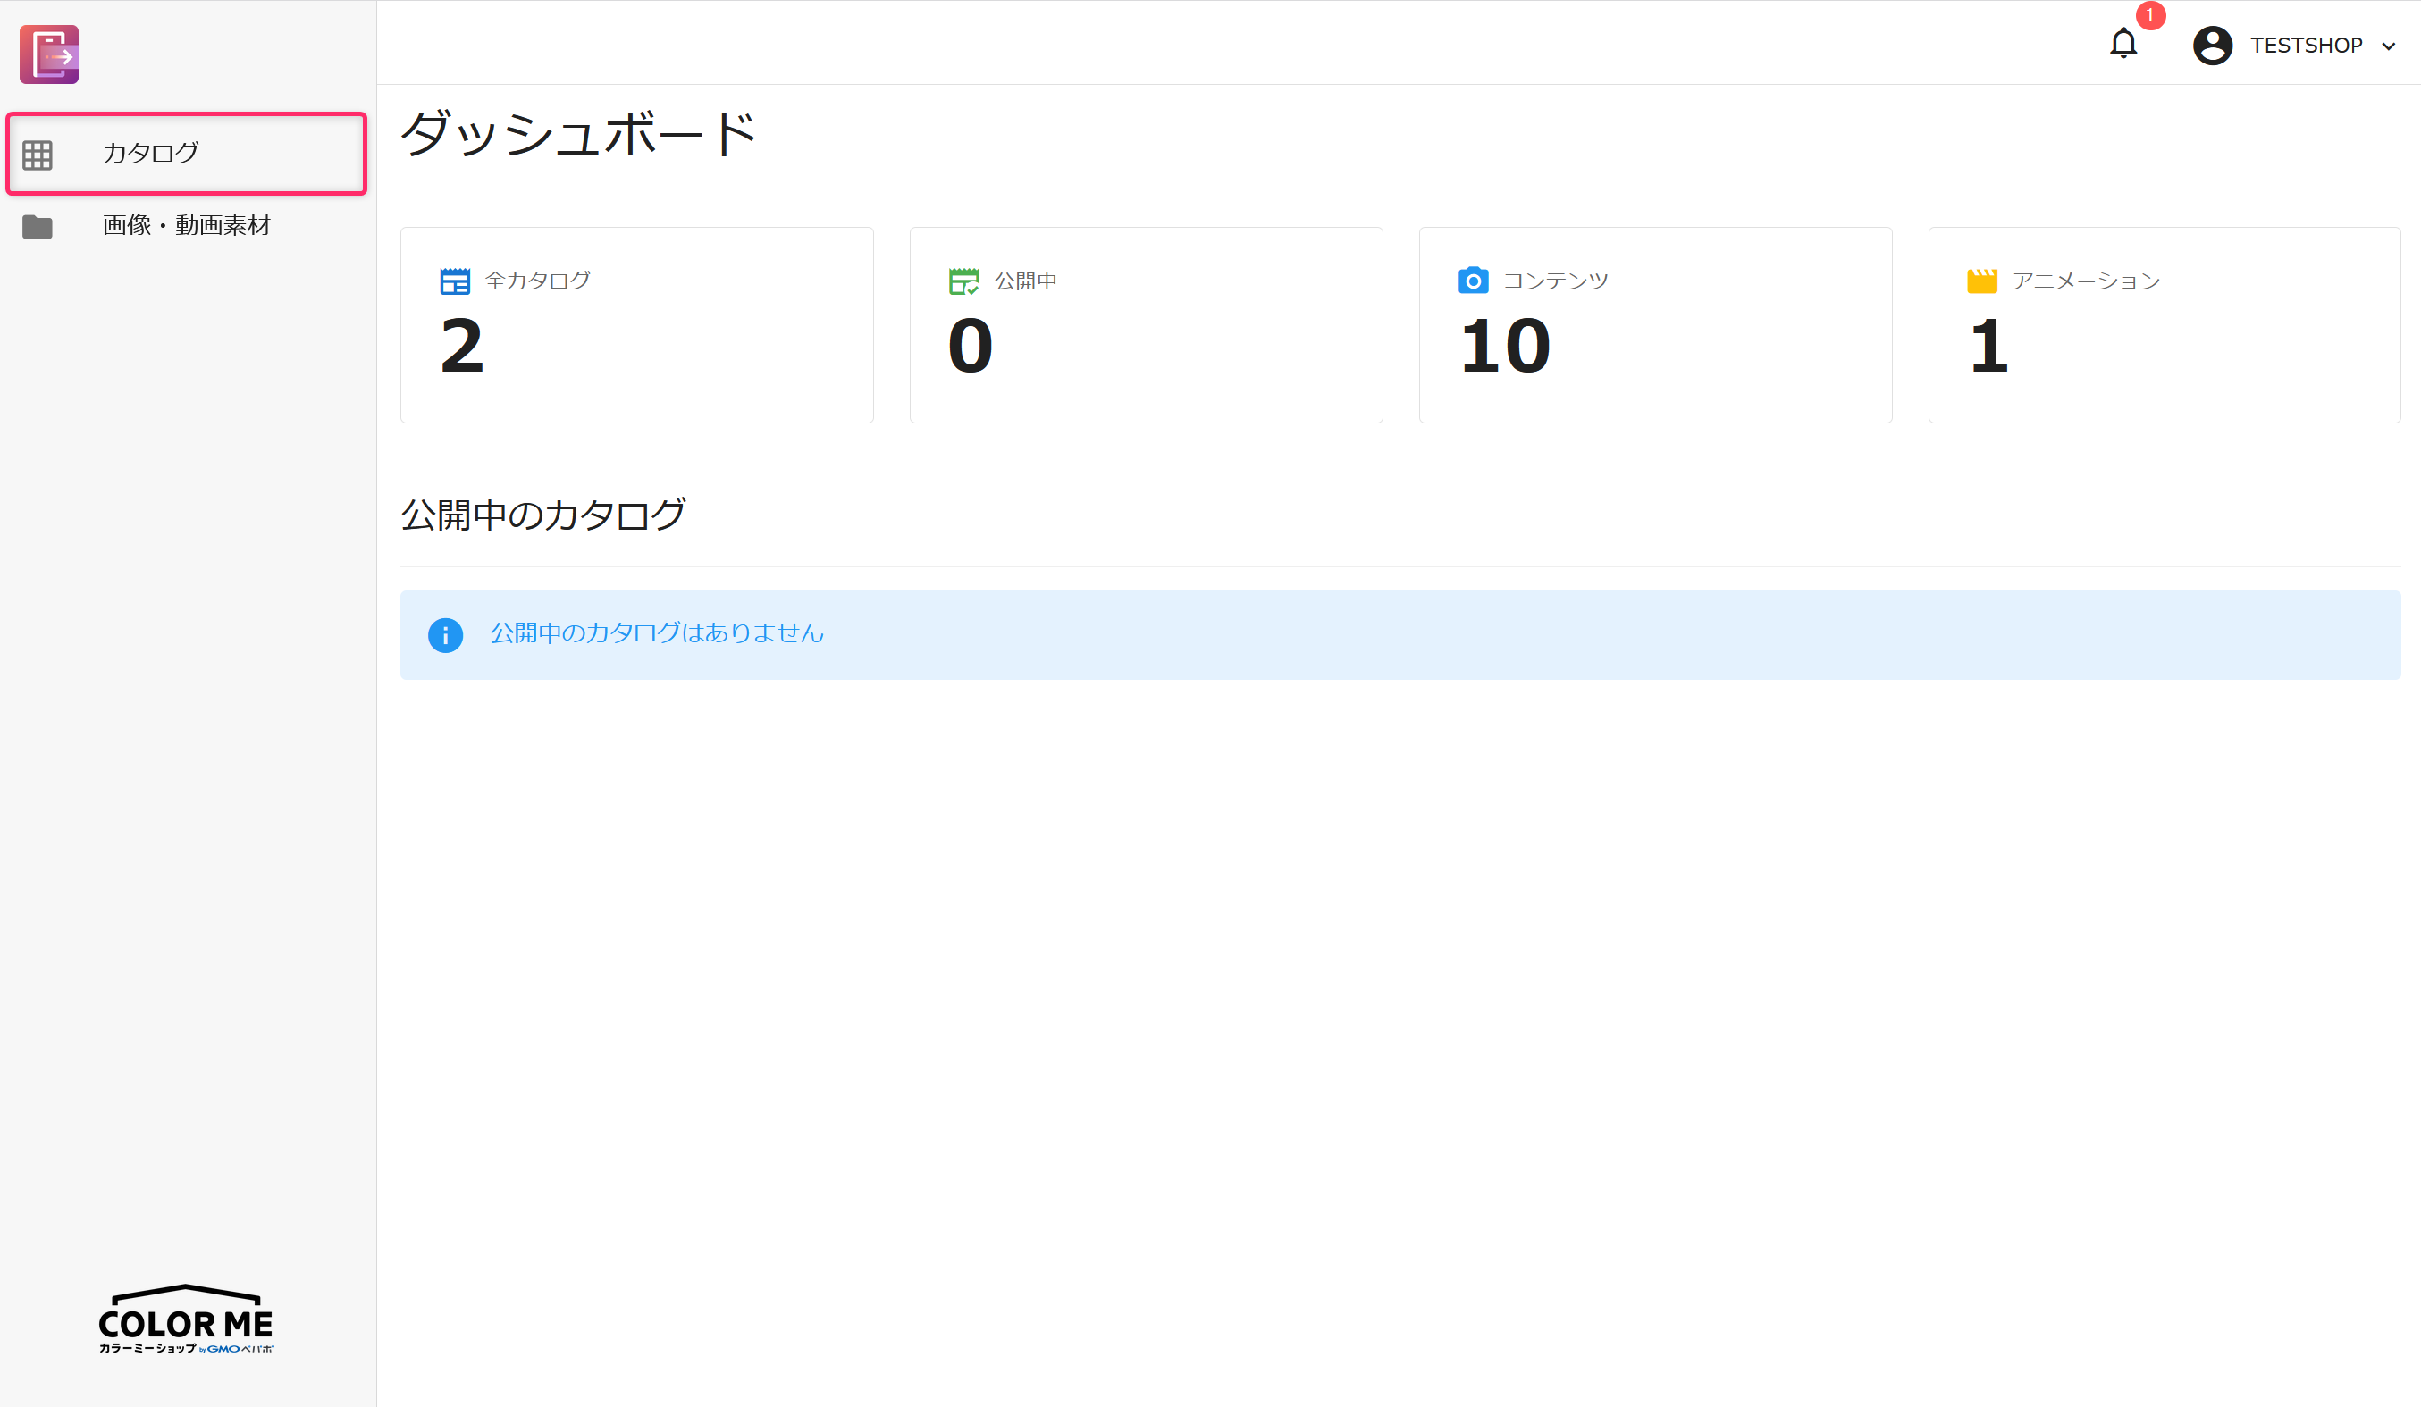Select the アニメーション card showing 1
Image resolution: width=2421 pixels, height=1407 pixels.
pyautogui.click(x=2164, y=325)
